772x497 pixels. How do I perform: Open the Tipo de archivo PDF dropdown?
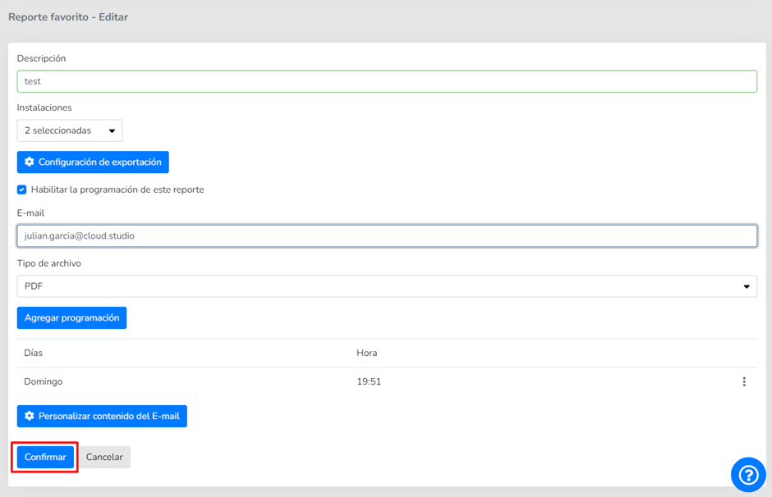tap(386, 286)
